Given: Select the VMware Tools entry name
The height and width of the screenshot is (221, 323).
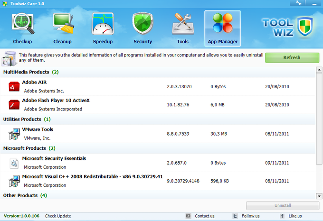Looking at the screenshot, I should coord(38,129).
